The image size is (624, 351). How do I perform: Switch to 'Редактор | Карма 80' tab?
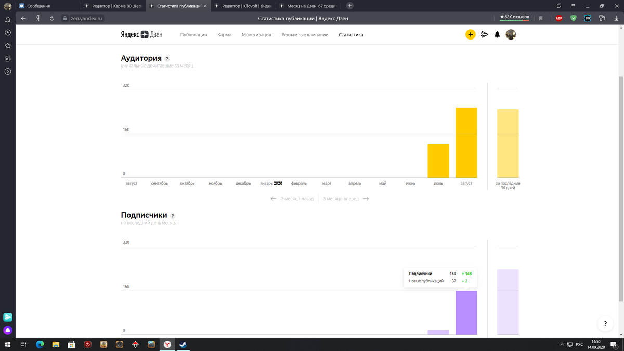click(113, 6)
